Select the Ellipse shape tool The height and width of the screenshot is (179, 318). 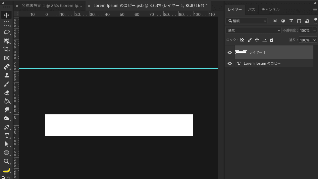tap(7, 152)
